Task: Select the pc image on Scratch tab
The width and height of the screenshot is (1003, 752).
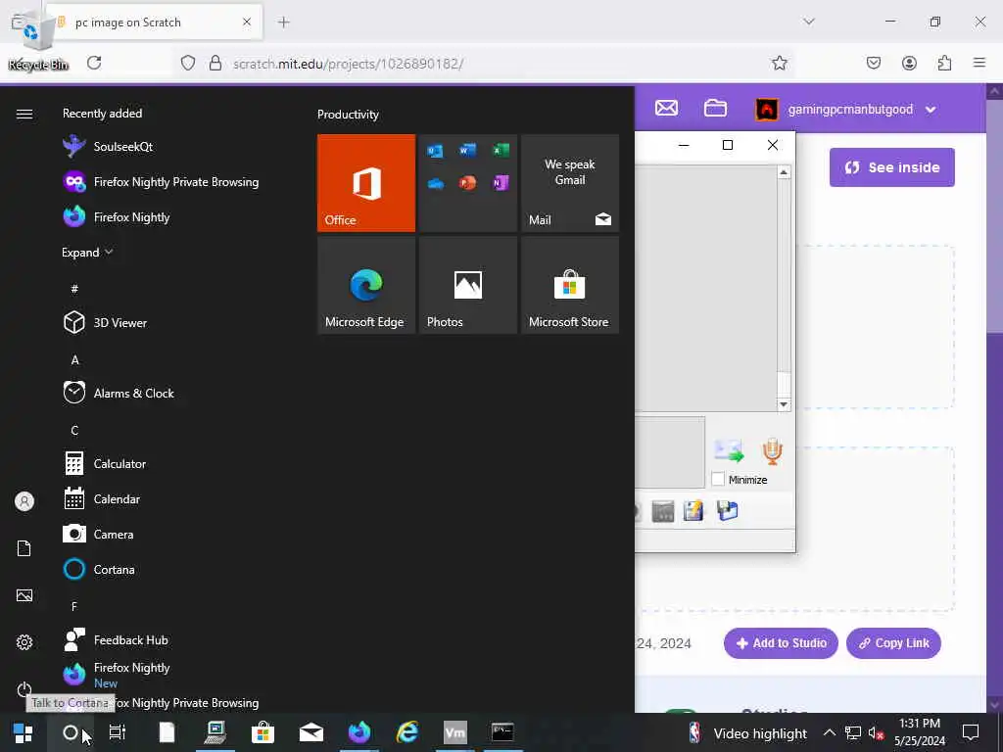Action: tap(154, 23)
